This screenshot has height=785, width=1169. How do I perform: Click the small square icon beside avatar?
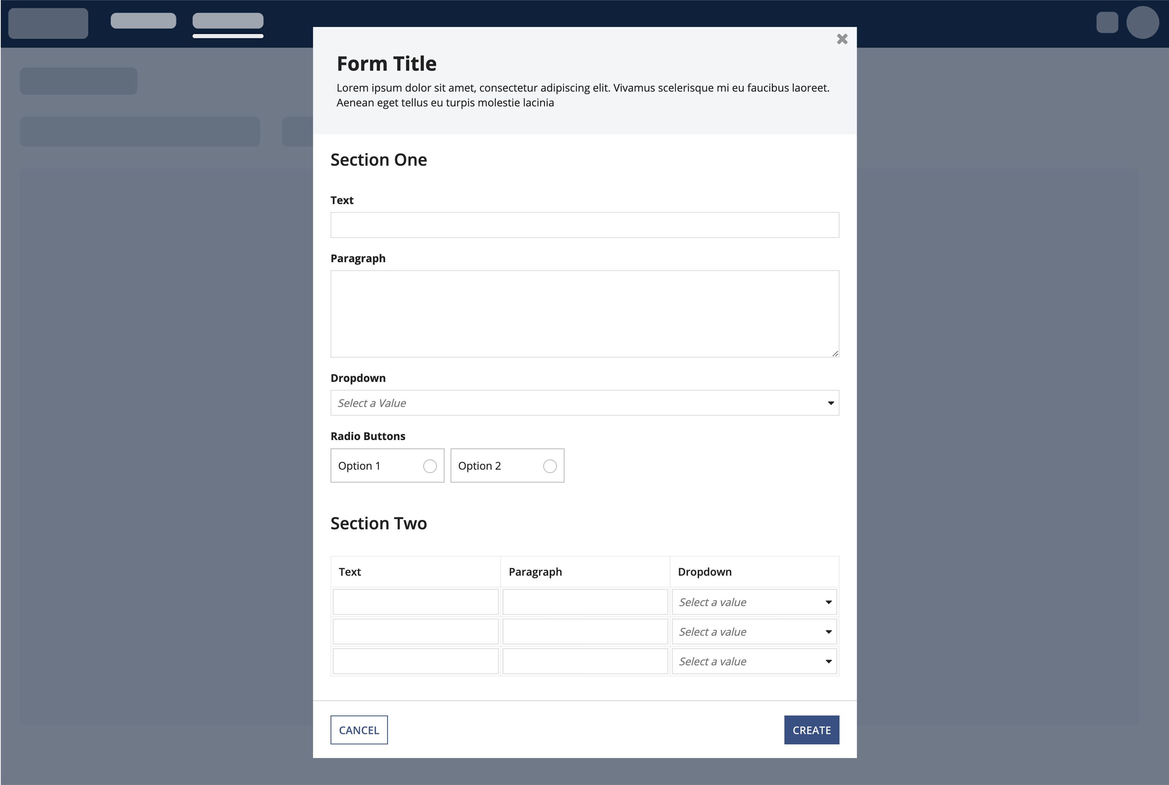pos(1107,22)
